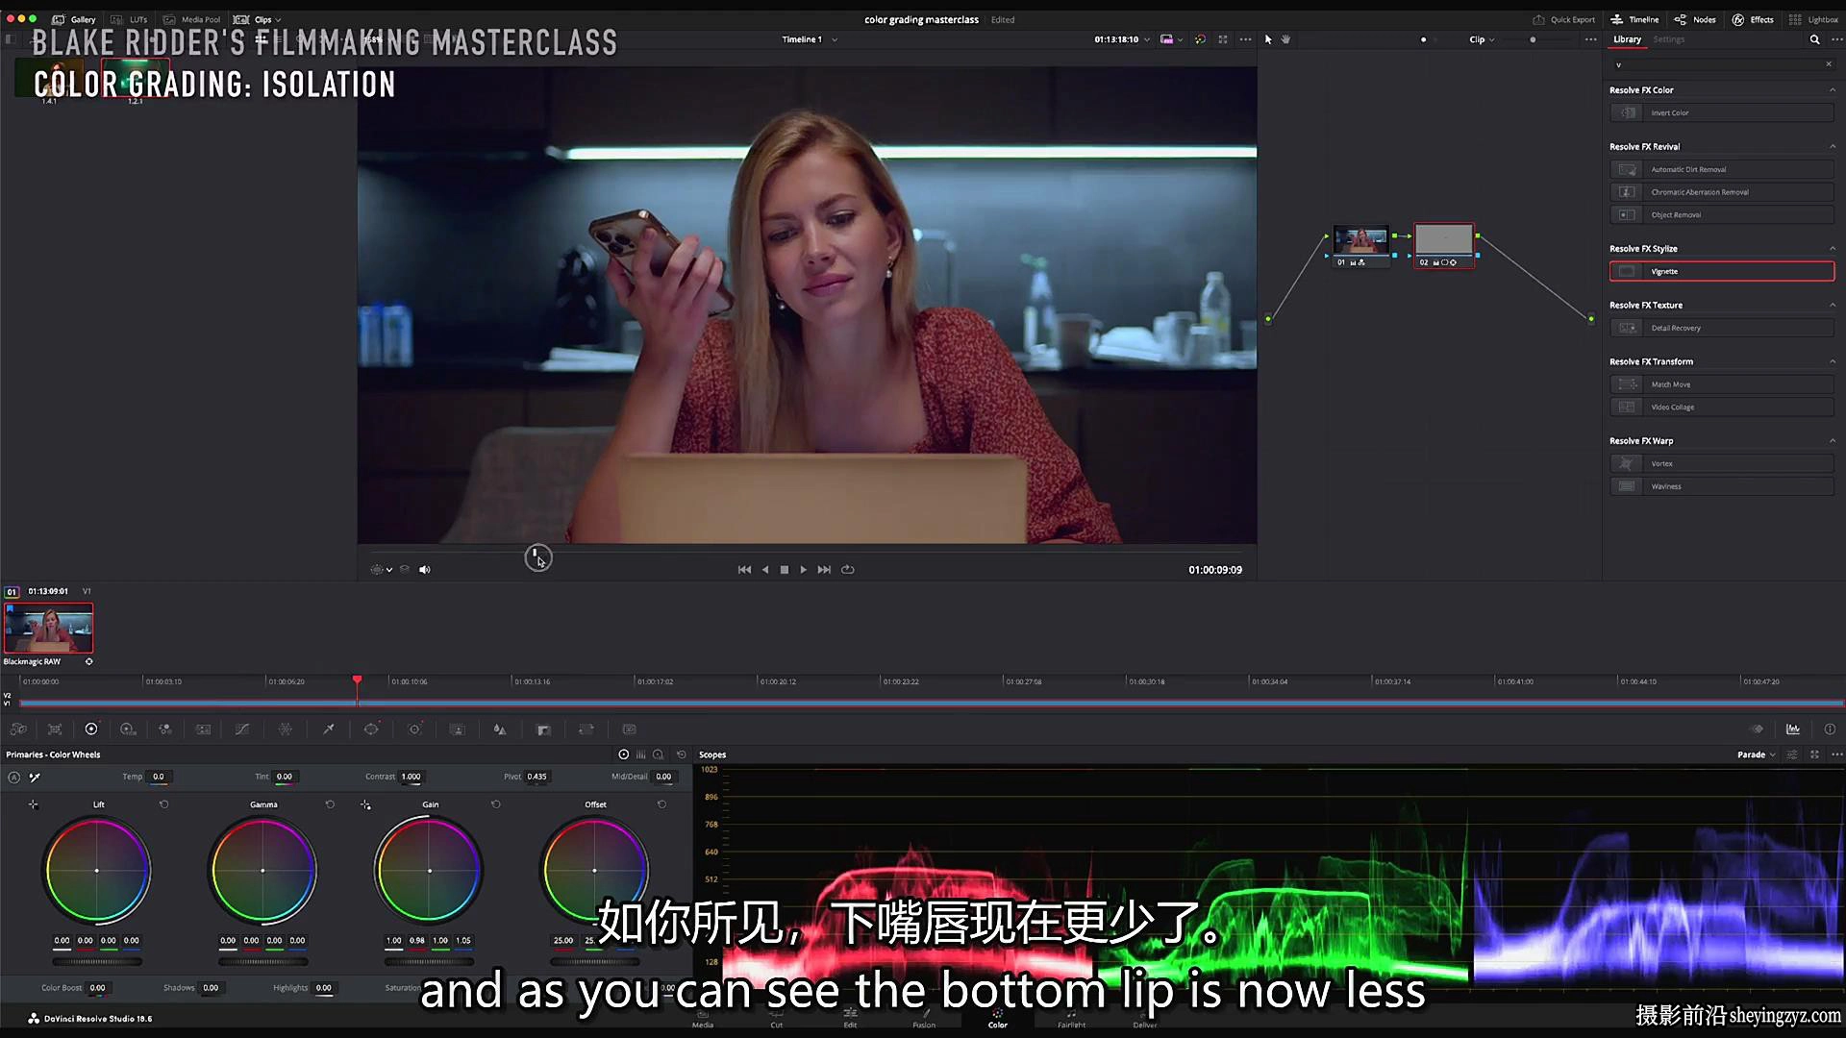This screenshot has width=1846, height=1038.
Task: Switch to the Library tab
Action: click(1627, 39)
